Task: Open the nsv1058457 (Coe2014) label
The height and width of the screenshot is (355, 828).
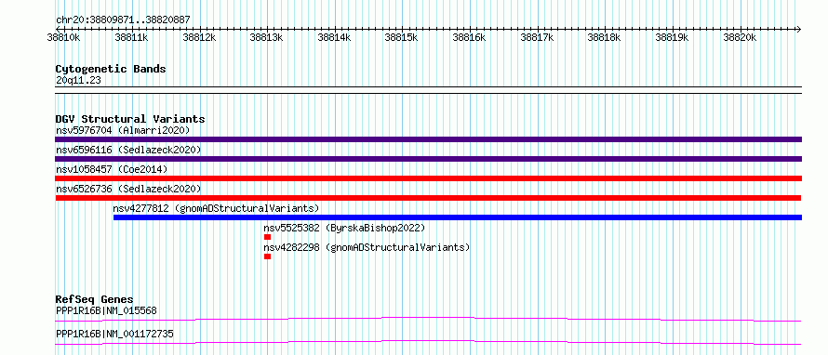Action: pos(112,169)
